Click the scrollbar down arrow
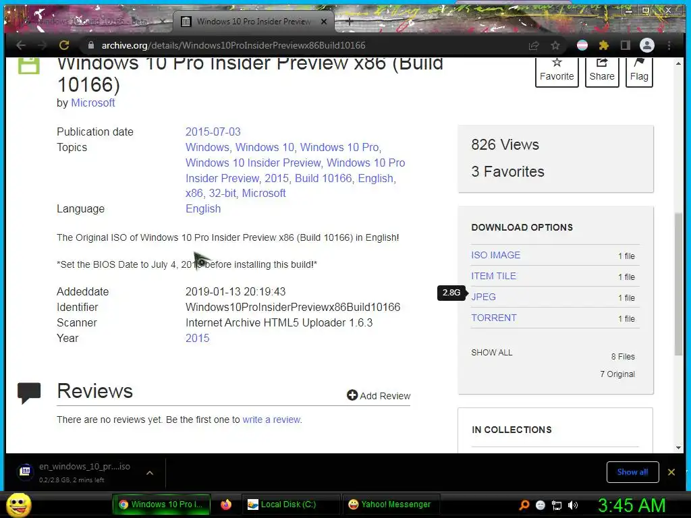The image size is (691, 518). (x=678, y=448)
